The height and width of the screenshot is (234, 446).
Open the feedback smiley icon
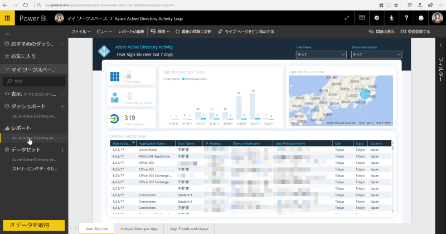coord(421,18)
